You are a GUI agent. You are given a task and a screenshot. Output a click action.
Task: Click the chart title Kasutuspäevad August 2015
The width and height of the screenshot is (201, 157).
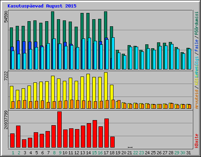click(42, 6)
